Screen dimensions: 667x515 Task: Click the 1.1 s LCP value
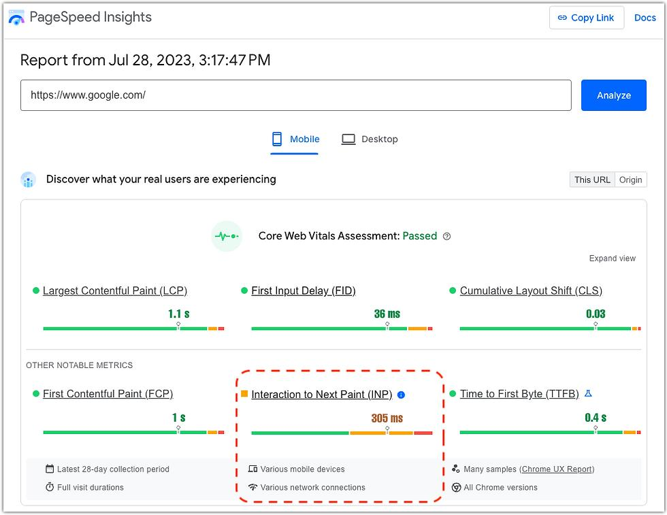coord(178,314)
